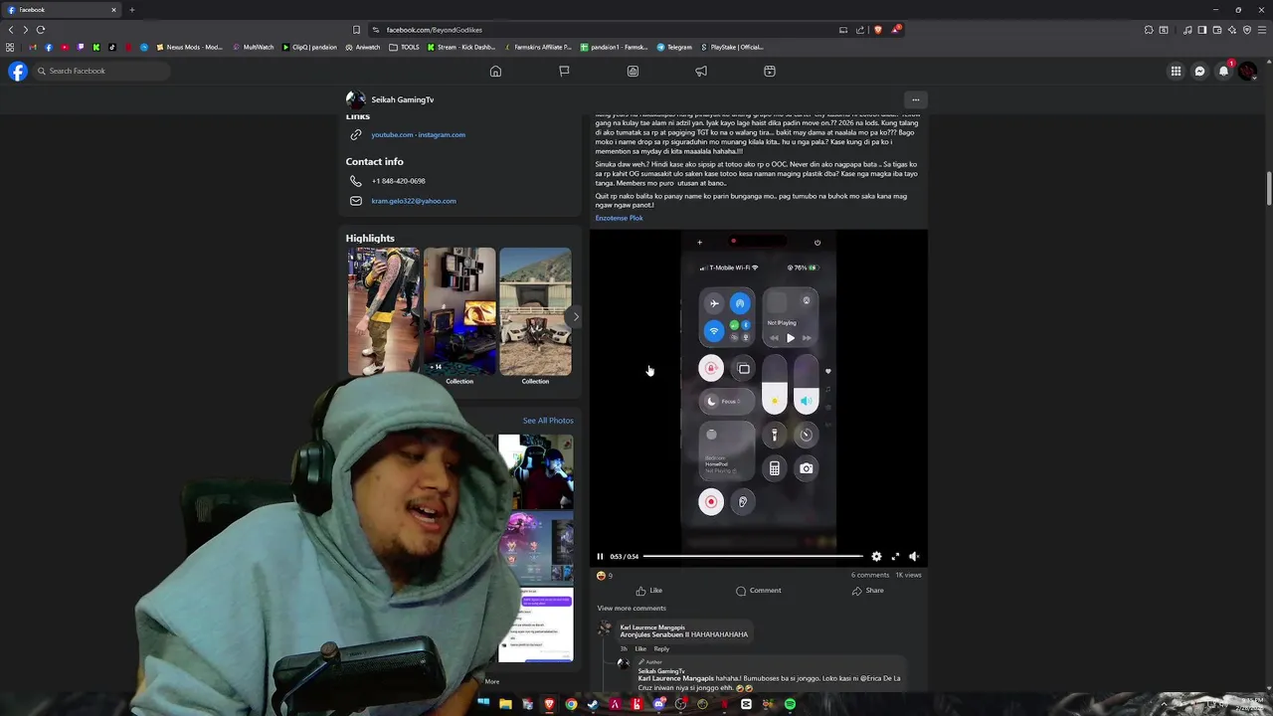
Task: Reload the current page
Action: point(41,30)
